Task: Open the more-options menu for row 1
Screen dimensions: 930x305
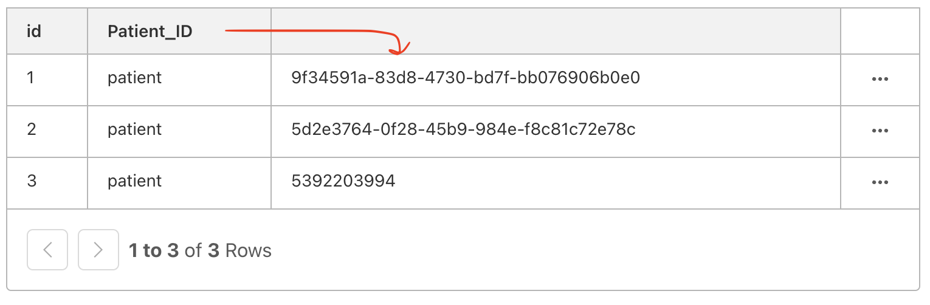Action: [880, 79]
